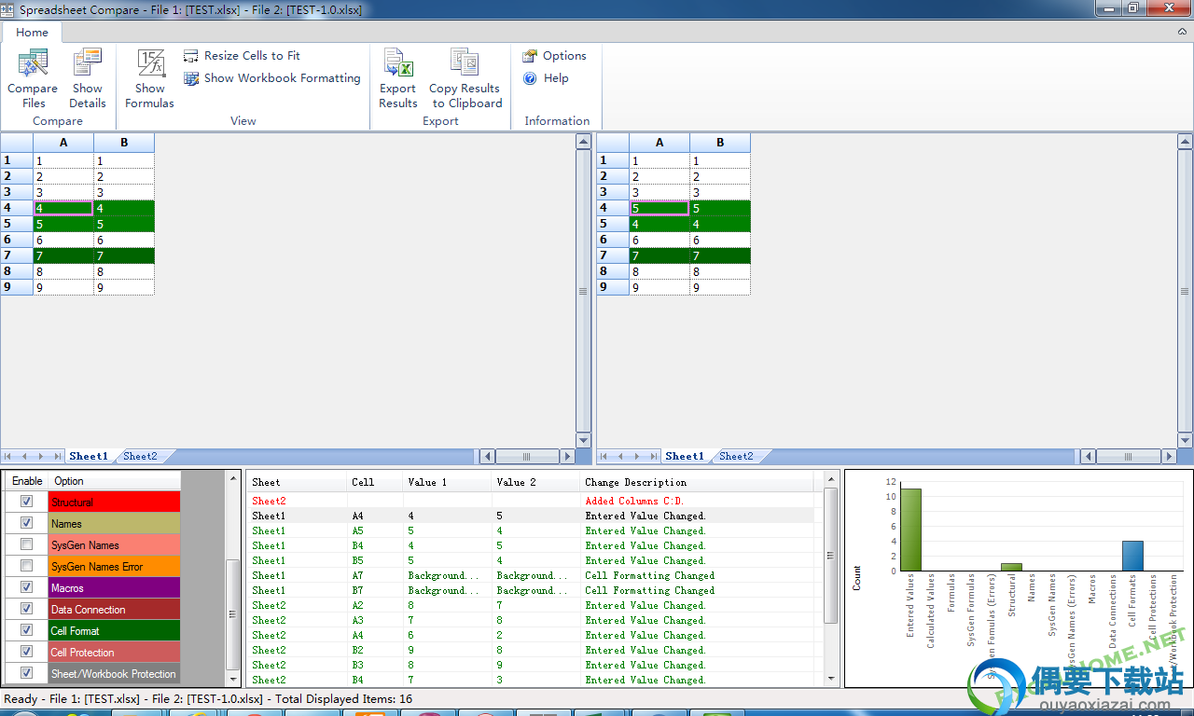
Task: Select cell A4 in left spreadsheet
Action: click(x=63, y=208)
